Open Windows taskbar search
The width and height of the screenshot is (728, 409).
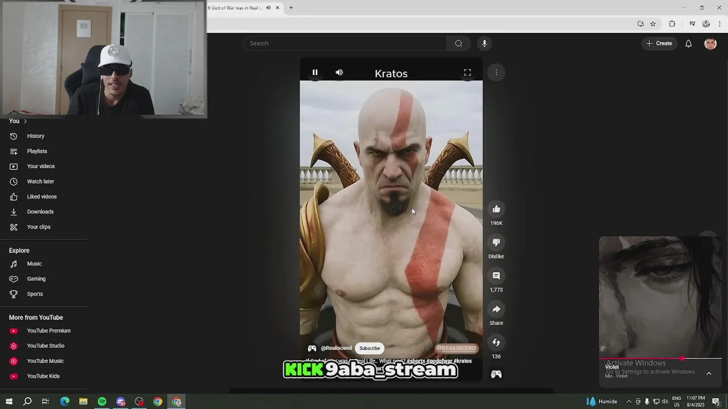pyautogui.click(x=27, y=402)
